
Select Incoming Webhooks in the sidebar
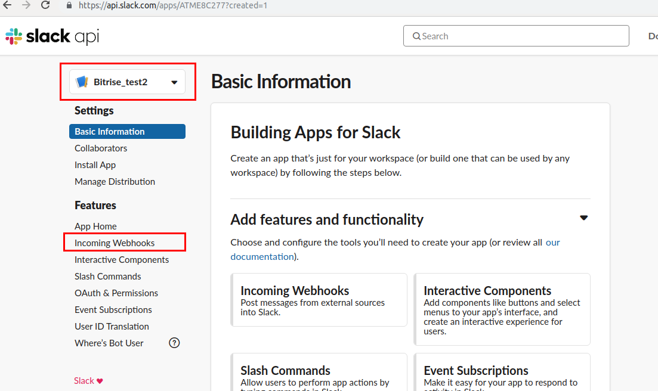coord(115,243)
